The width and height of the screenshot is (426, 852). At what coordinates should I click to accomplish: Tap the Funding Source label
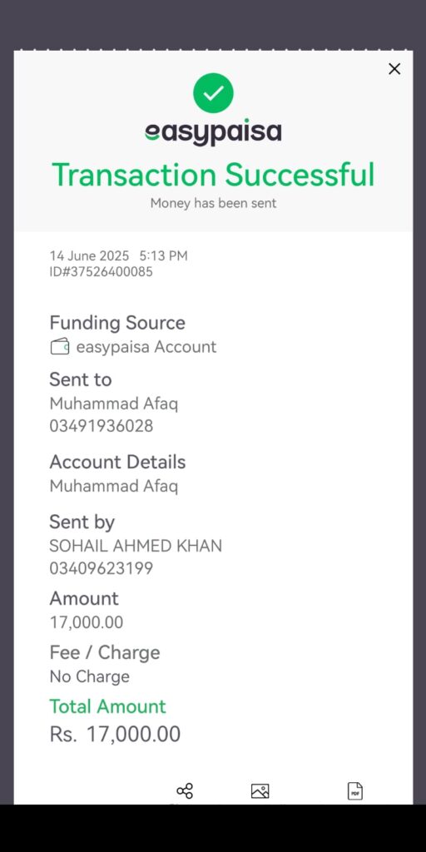(117, 323)
